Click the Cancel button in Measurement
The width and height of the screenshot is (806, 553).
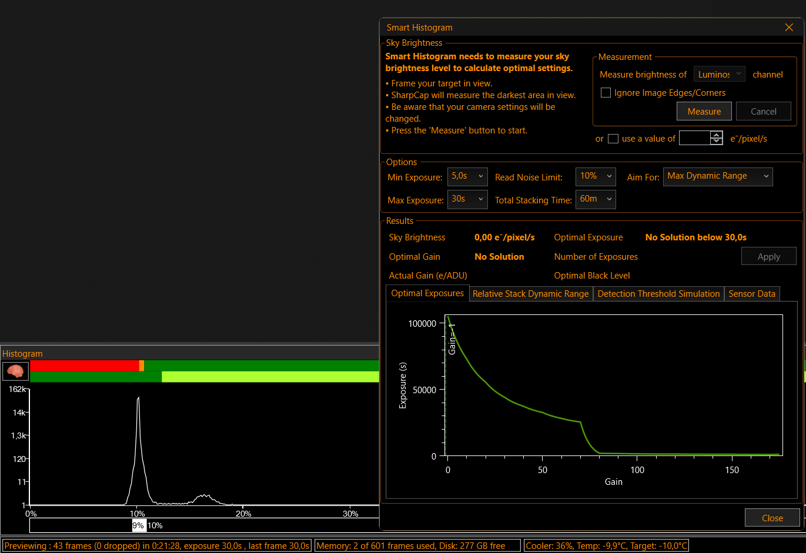click(764, 111)
